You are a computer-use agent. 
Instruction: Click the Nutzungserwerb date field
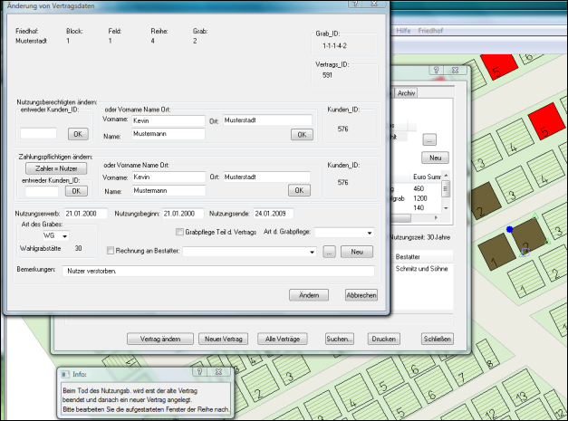86,214
